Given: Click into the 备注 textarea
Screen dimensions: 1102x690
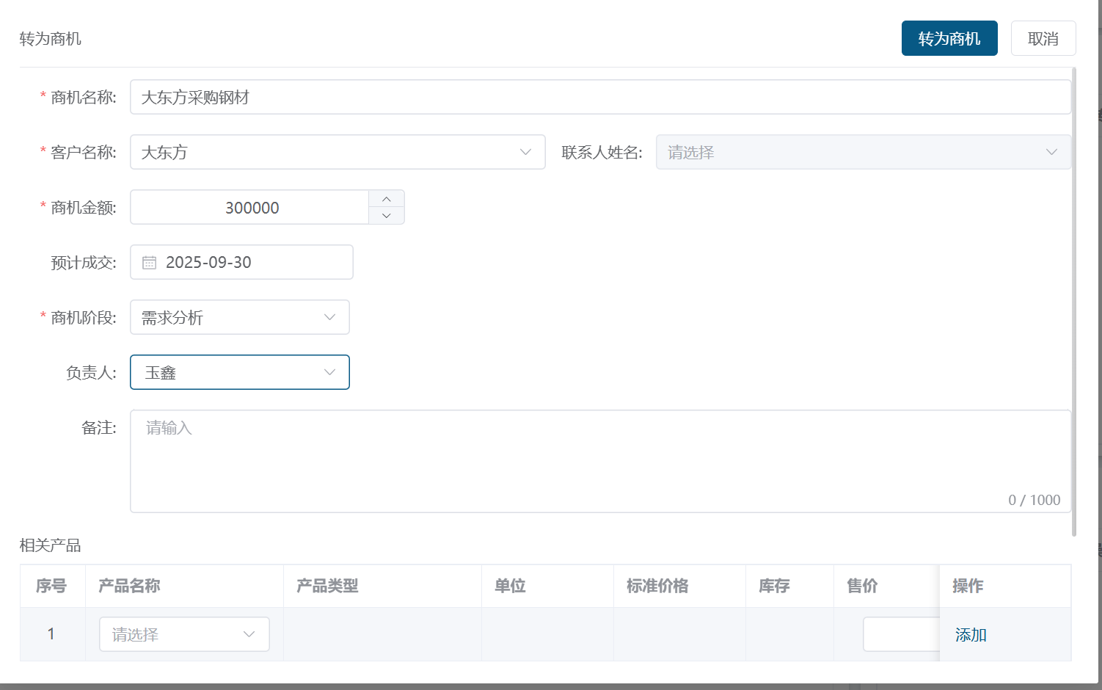Looking at the screenshot, I should coord(600,461).
